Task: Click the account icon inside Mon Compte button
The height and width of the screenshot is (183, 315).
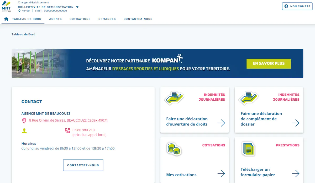Action: [x=287, y=6]
